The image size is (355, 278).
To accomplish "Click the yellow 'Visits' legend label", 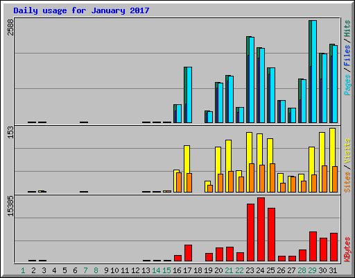I will tap(347, 151).
